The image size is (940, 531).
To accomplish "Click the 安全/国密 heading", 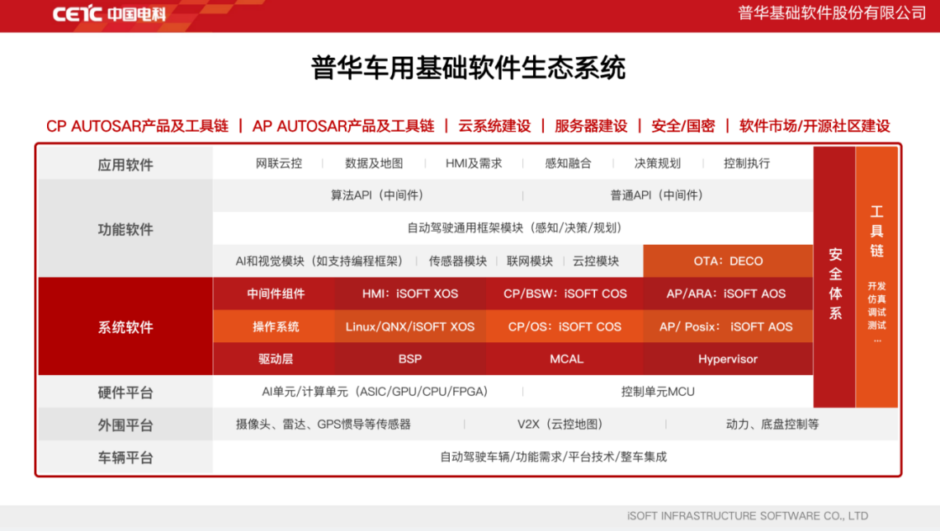I will 683,126.
